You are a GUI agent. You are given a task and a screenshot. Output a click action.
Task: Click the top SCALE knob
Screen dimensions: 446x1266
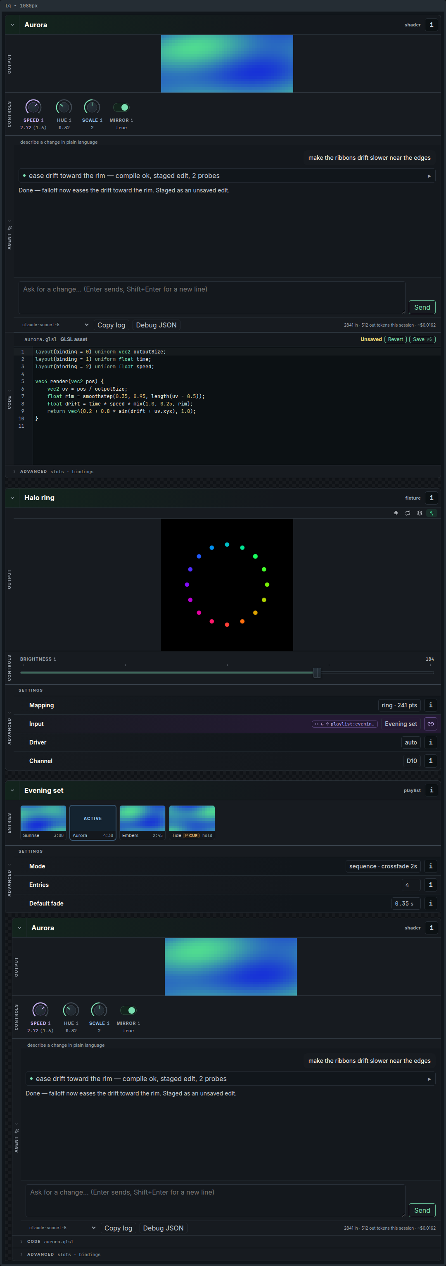(x=92, y=107)
